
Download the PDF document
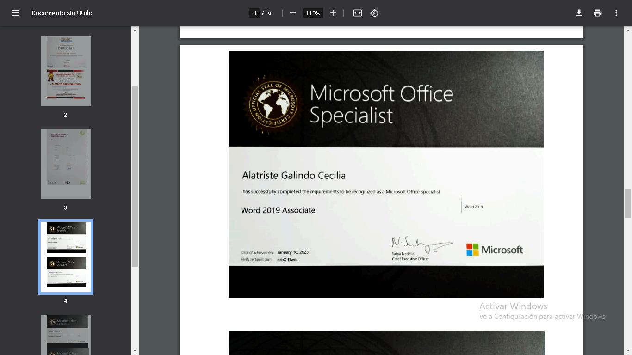point(579,13)
